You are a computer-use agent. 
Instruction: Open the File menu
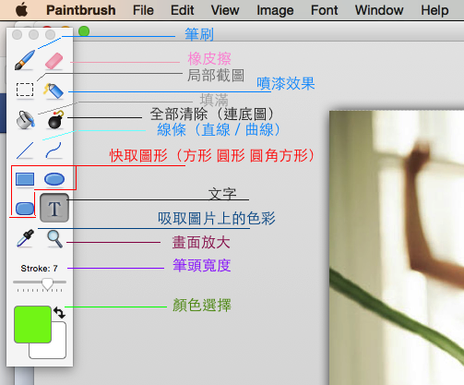tap(143, 10)
